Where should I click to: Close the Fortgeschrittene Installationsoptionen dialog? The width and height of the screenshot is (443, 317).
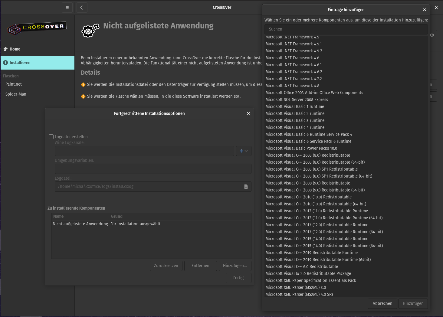(248, 113)
